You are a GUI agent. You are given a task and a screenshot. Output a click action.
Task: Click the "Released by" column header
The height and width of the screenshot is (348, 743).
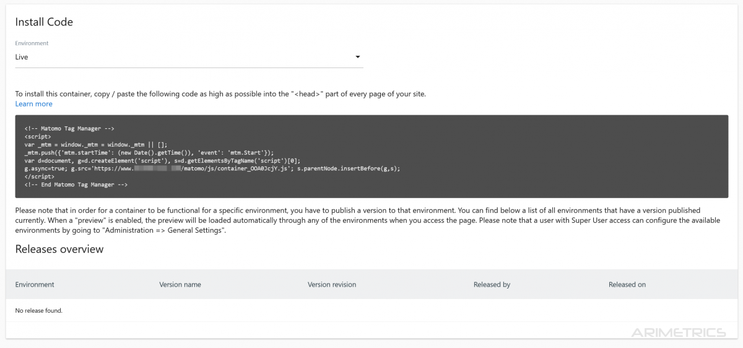(492, 285)
